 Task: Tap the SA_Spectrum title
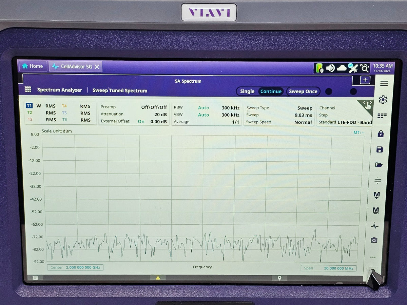point(188,81)
